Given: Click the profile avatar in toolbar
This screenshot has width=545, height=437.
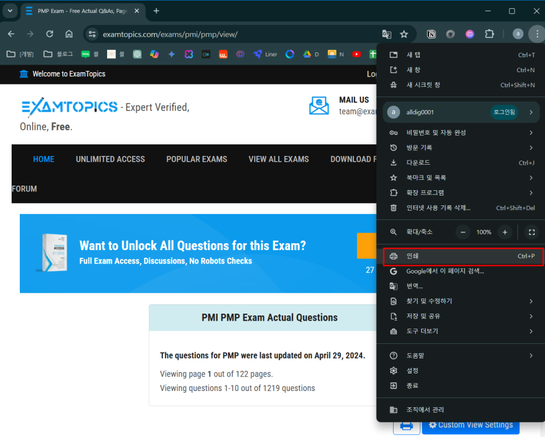Looking at the screenshot, I should point(518,34).
